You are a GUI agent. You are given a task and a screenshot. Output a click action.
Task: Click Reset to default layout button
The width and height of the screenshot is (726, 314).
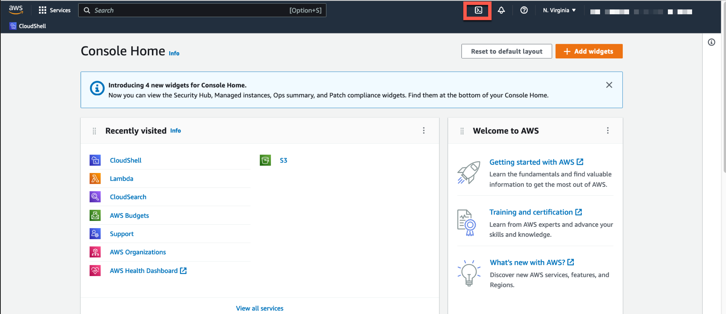(507, 51)
